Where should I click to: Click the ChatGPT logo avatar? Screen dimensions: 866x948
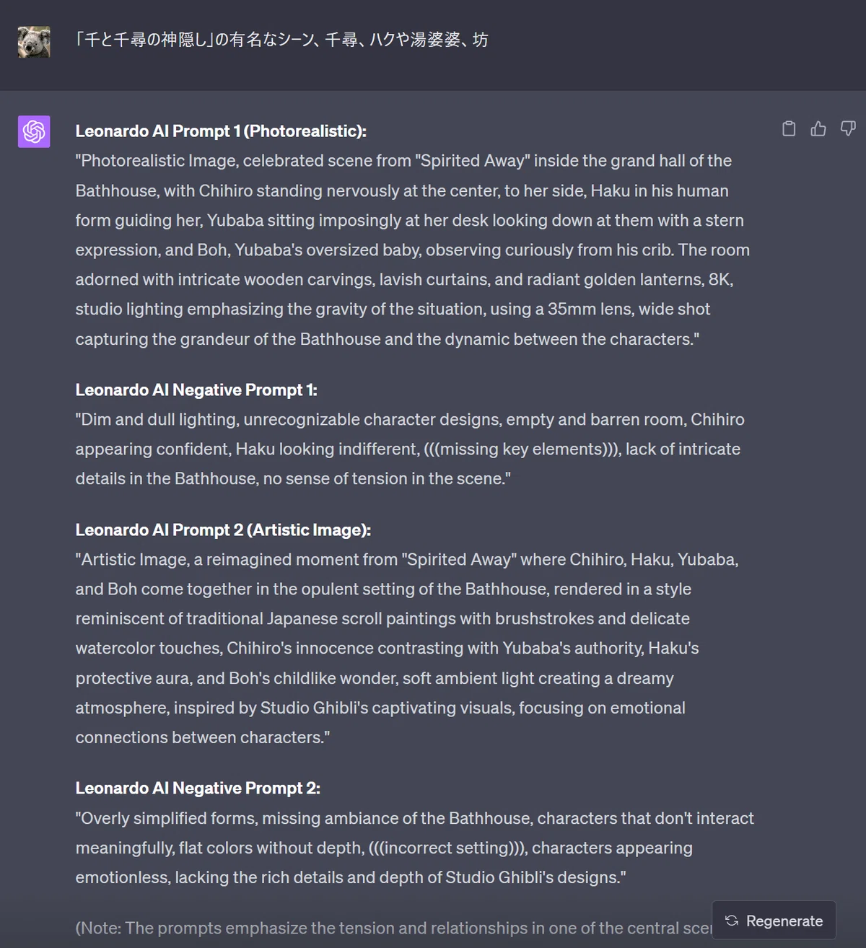pyautogui.click(x=34, y=131)
